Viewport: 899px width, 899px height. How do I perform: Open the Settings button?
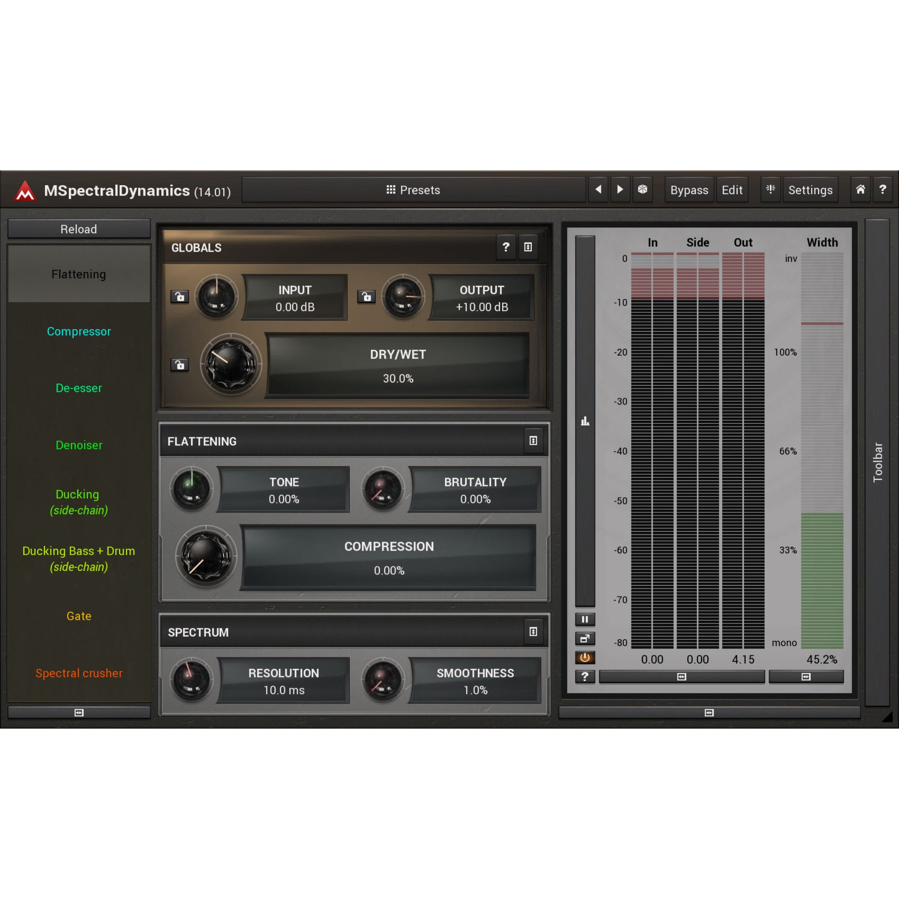coord(810,190)
